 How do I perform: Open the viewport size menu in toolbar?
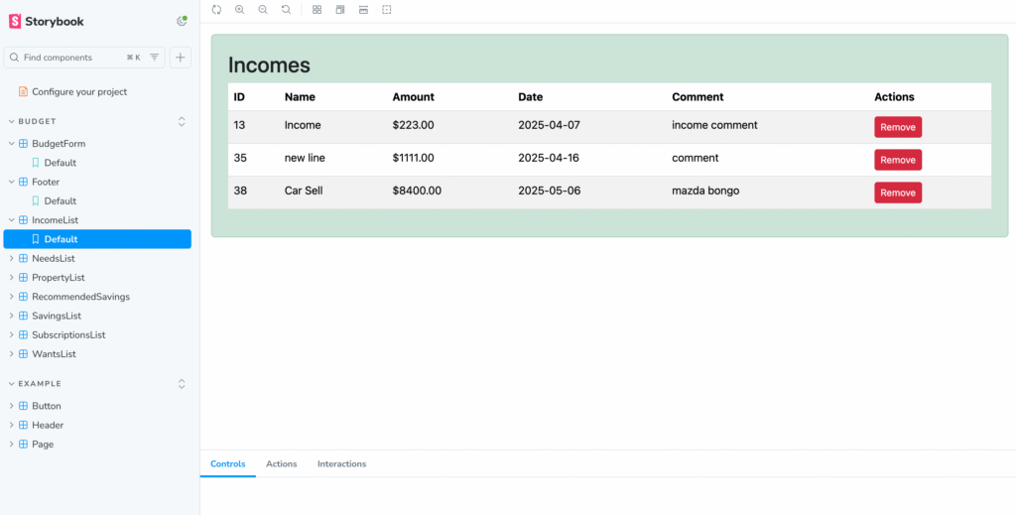(340, 9)
